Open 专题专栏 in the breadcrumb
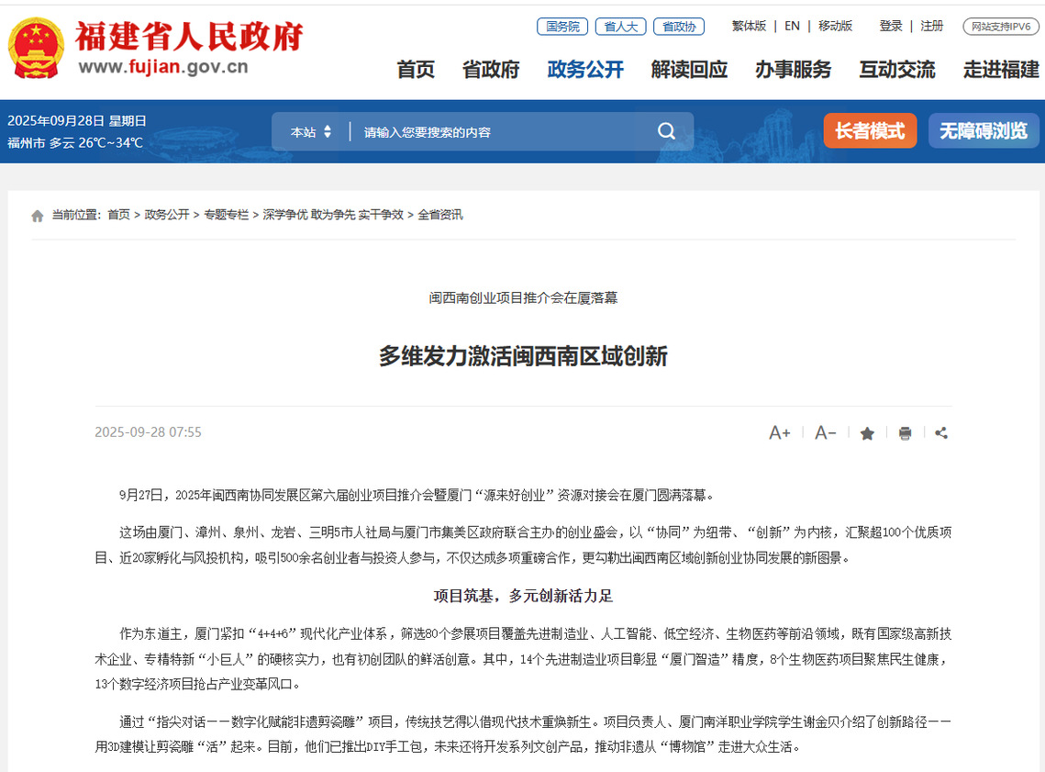 [x=226, y=215]
